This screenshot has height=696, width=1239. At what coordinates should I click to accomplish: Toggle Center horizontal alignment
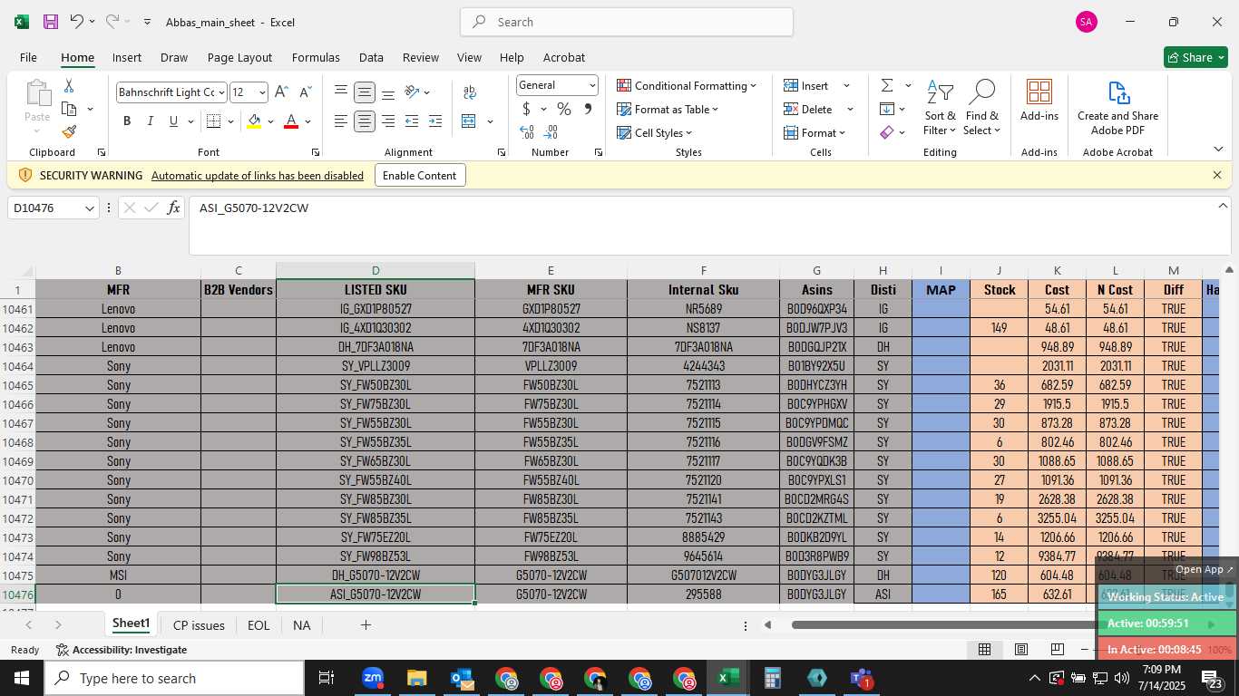[x=365, y=121]
